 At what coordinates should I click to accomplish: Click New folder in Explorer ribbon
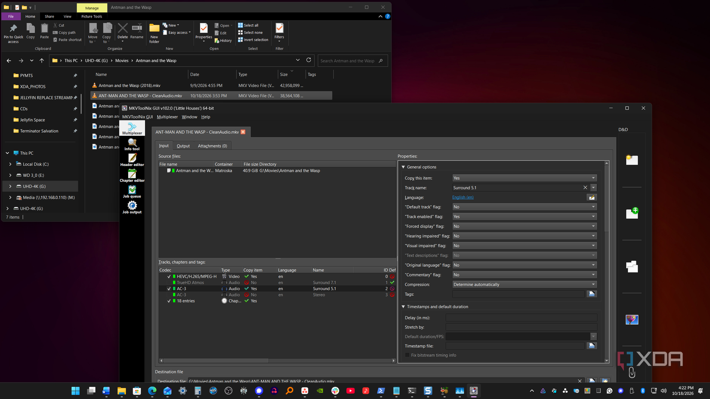tap(154, 34)
